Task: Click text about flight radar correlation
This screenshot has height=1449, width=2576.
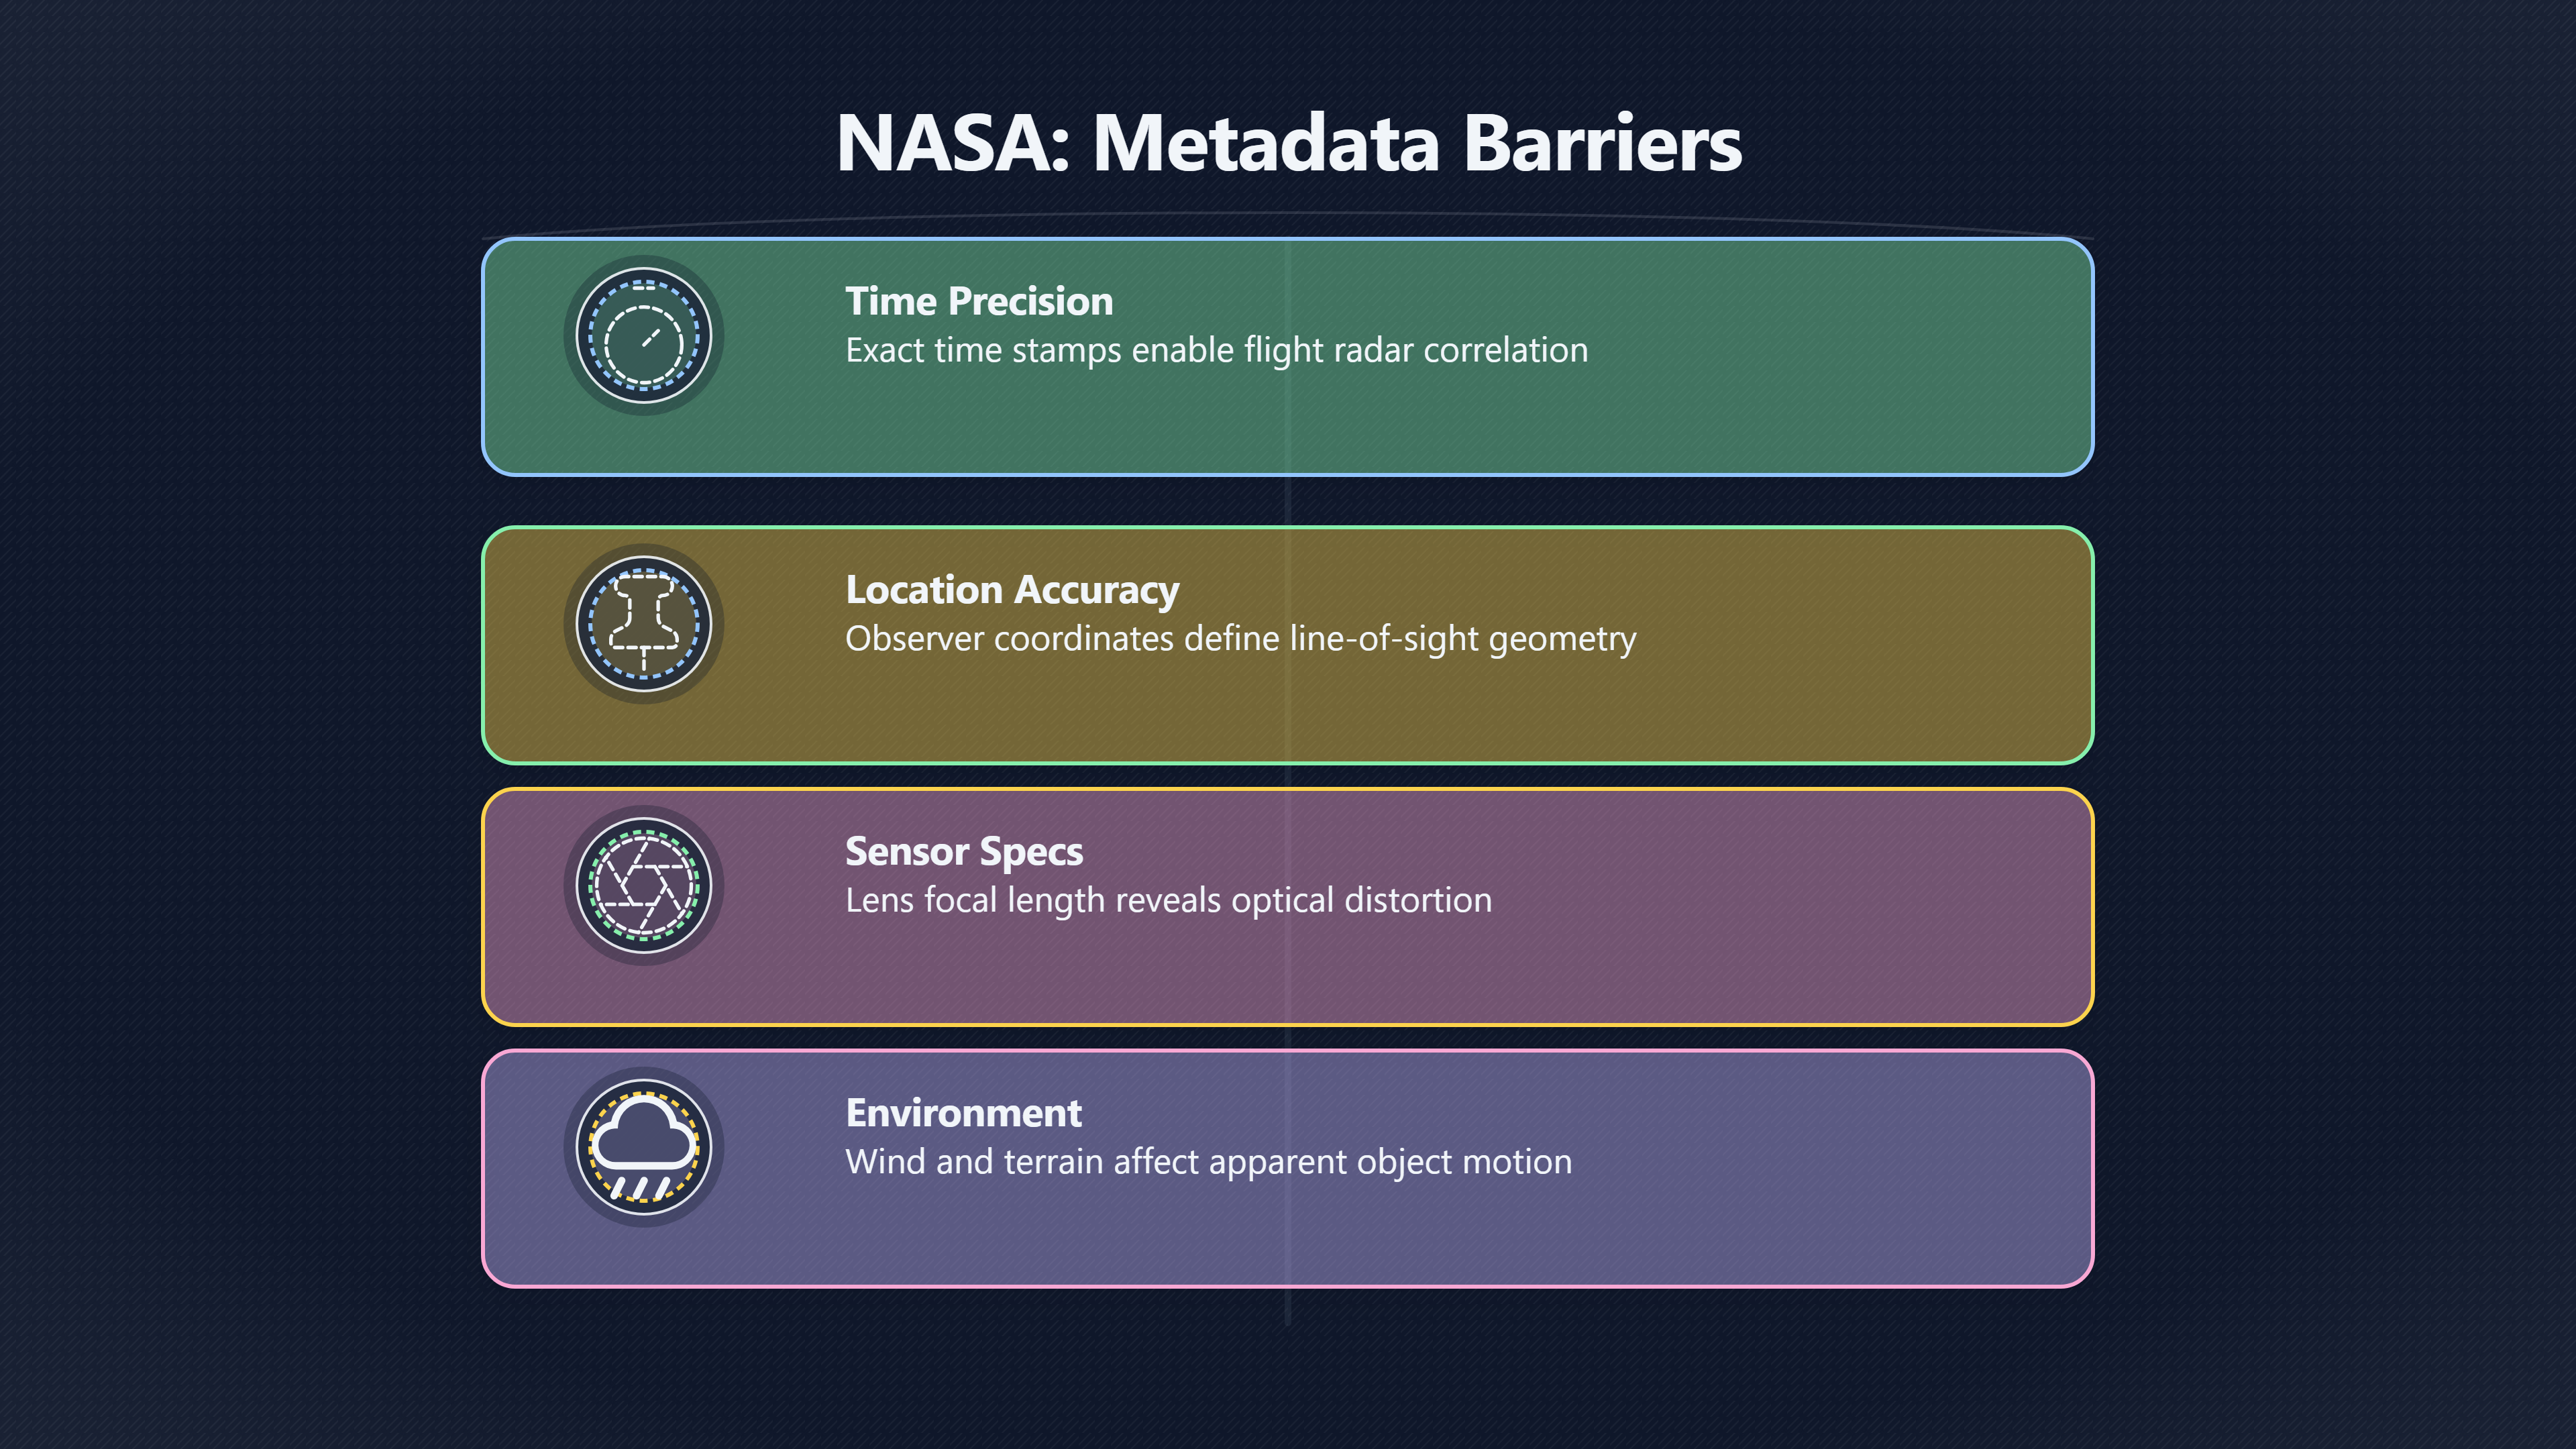Action: click(x=1217, y=351)
